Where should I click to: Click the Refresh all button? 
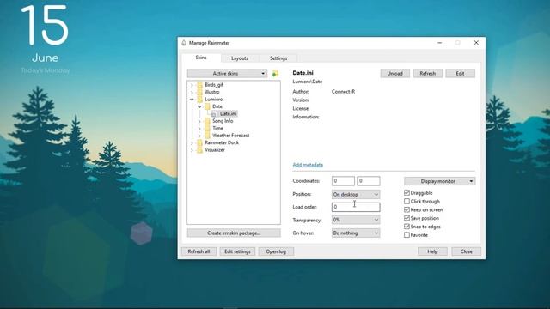click(x=199, y=251)
